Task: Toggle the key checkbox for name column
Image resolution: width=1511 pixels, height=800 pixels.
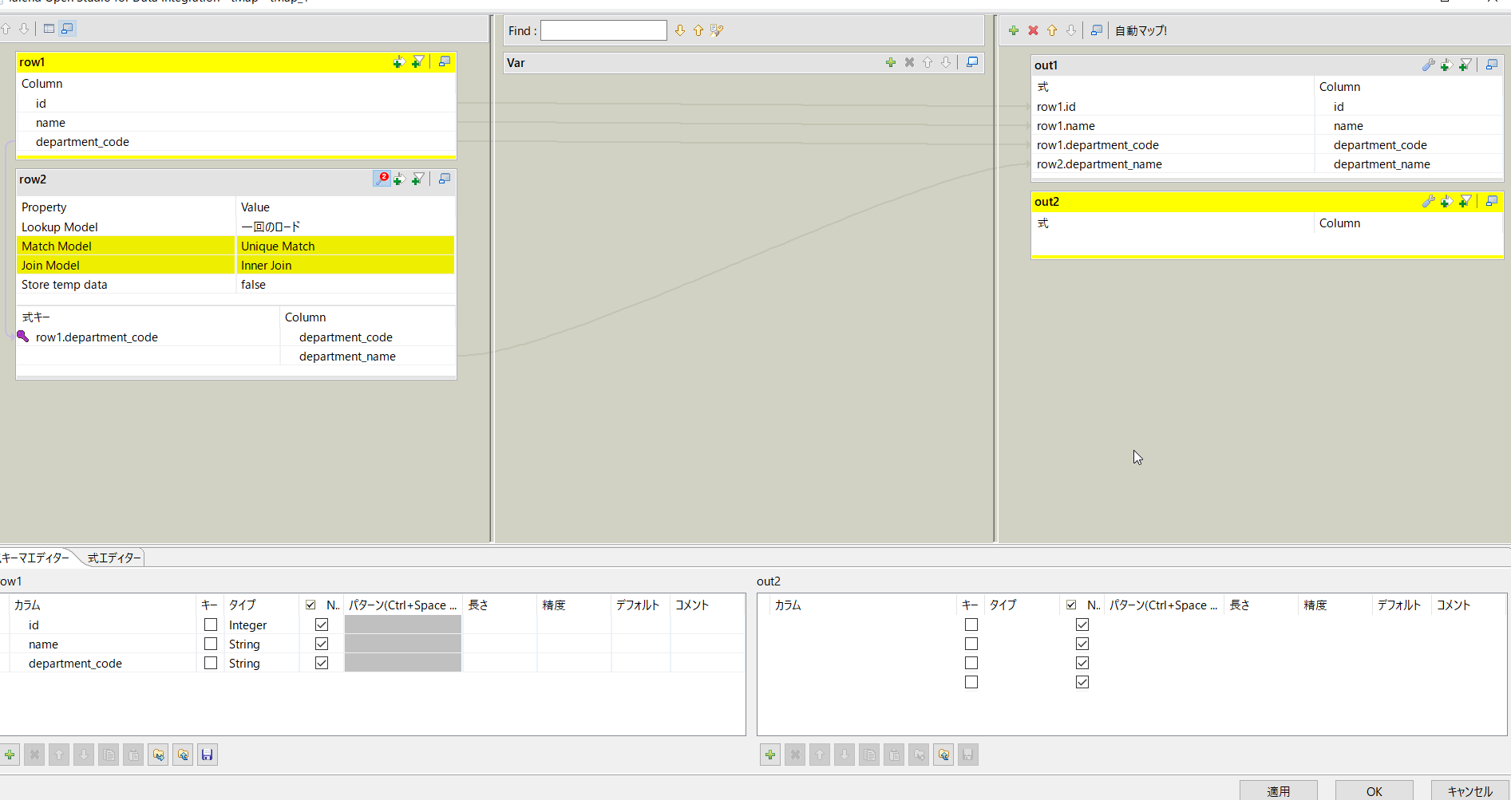Action: point(211,644)
